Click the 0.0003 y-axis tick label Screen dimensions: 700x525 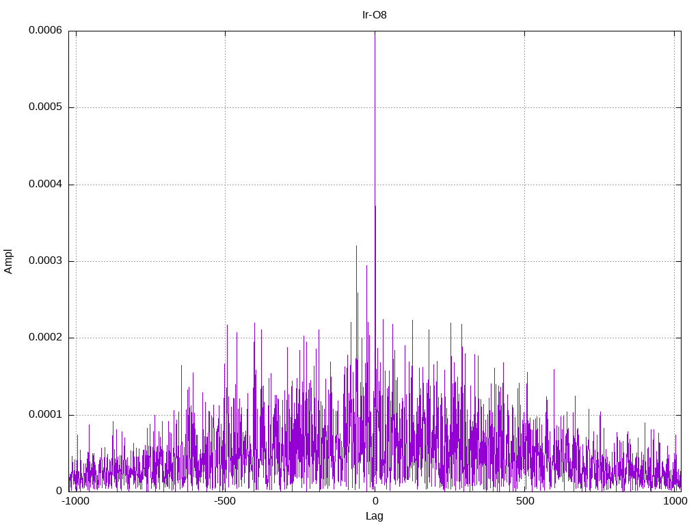[45, 260]
